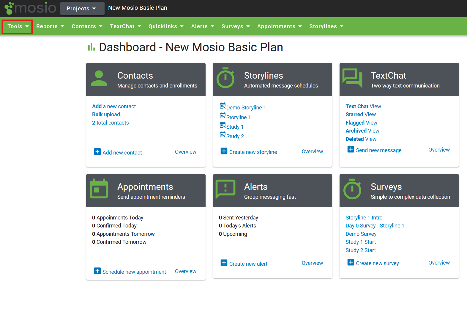Viewport: 467px width, 312px height.
Task: Open Overview in the Alerts card
Action: coord(312,263)
